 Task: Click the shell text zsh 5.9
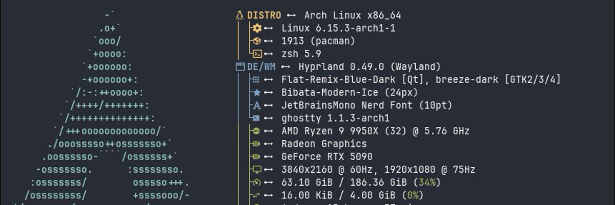coord(301,54)
